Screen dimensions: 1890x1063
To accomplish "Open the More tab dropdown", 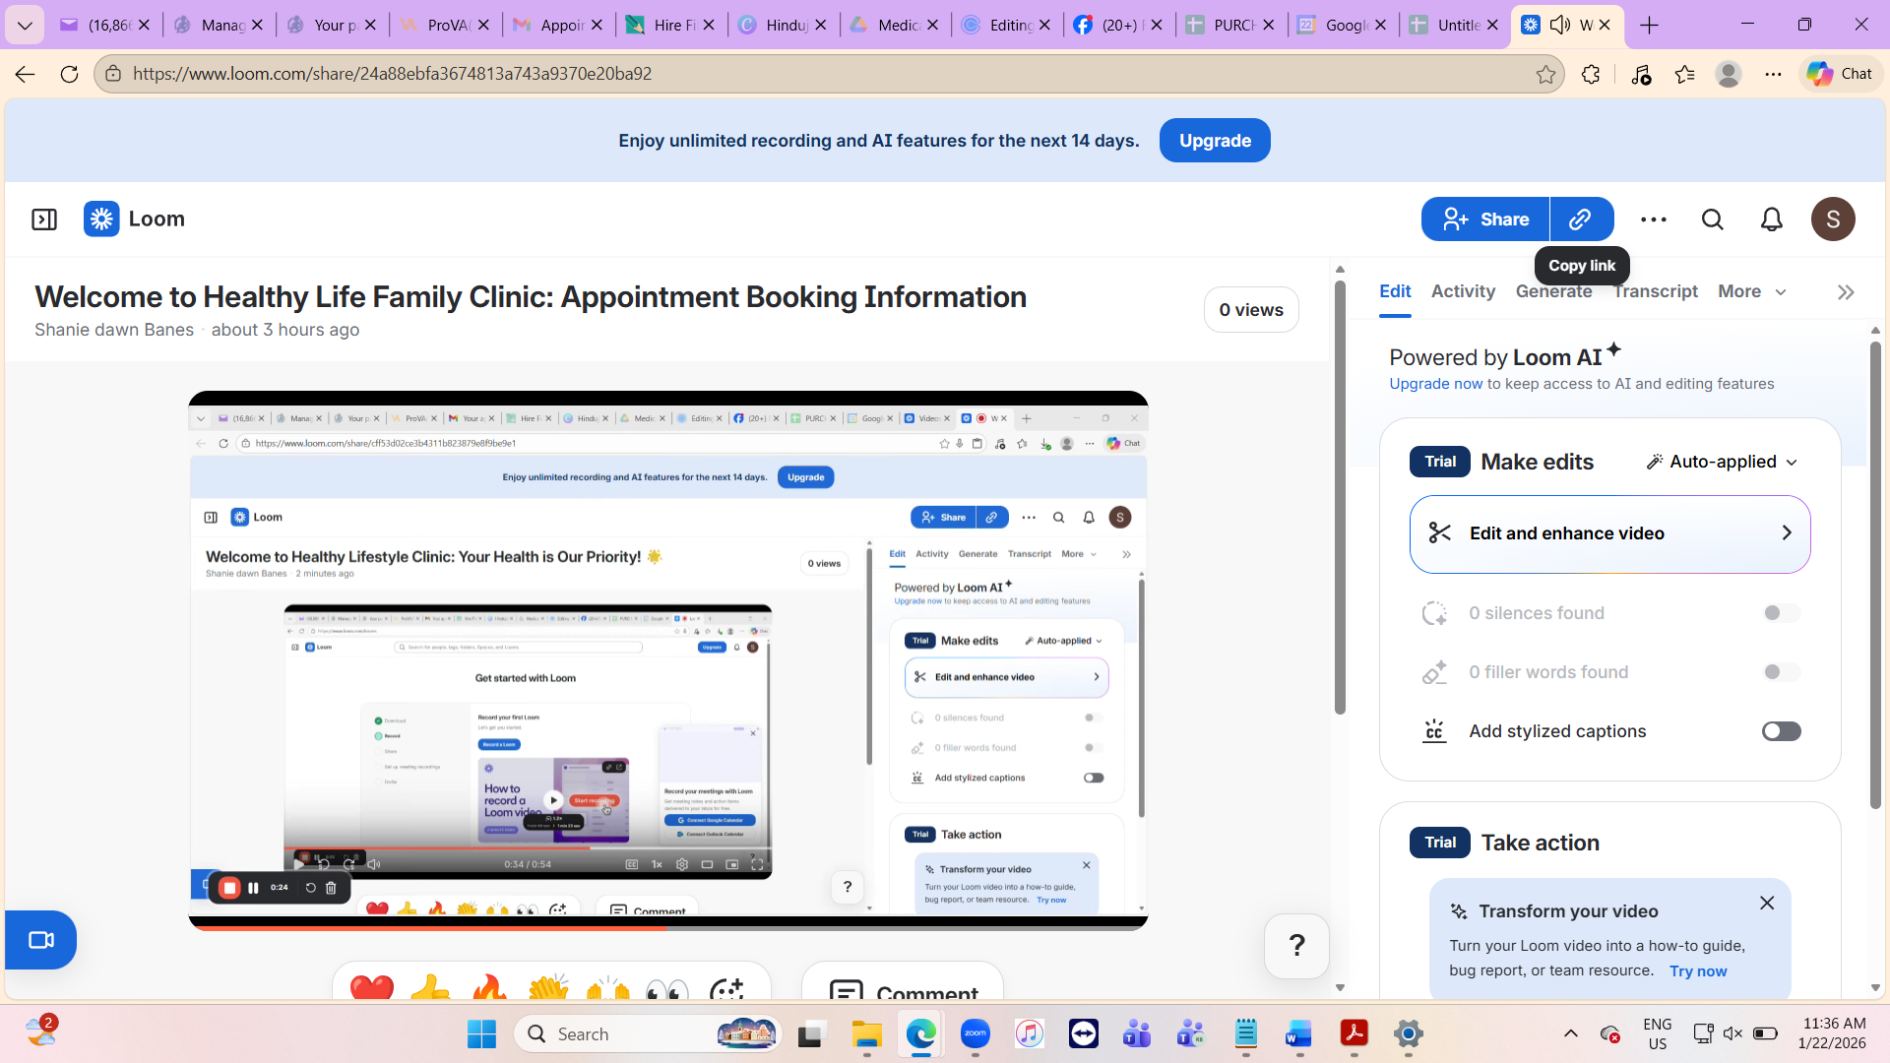I will pos(1751,291).
